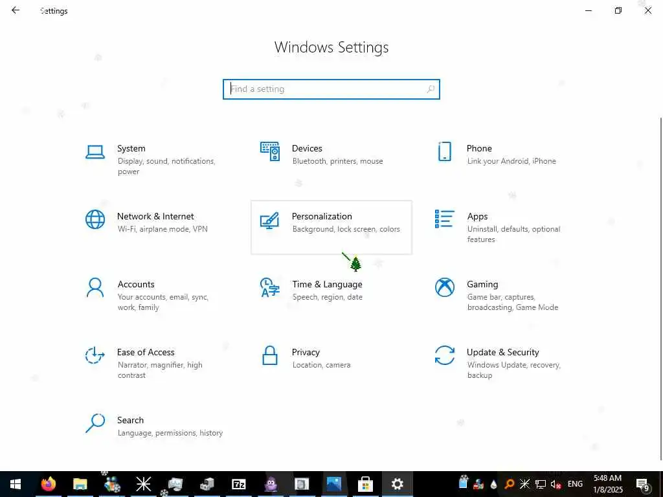Open 7-Zip from the taskbar
The image size is (663, 497).
click(x=239, y=484)
